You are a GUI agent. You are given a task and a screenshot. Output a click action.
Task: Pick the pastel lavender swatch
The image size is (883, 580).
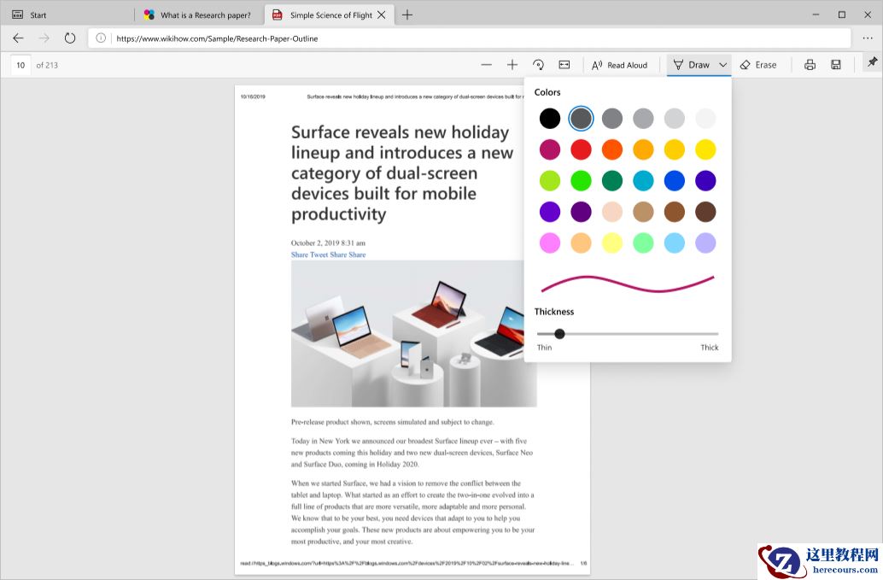coord(705,243)
